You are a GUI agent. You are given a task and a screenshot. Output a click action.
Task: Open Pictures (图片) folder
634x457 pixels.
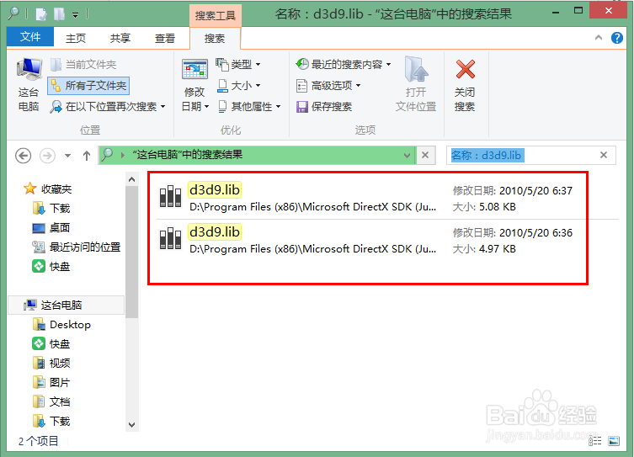coord(51,382)
